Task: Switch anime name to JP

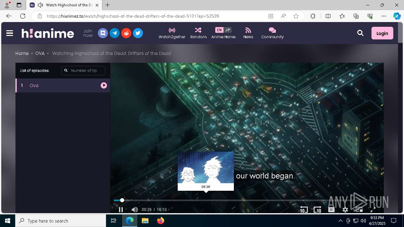Action: pos(228,30)
